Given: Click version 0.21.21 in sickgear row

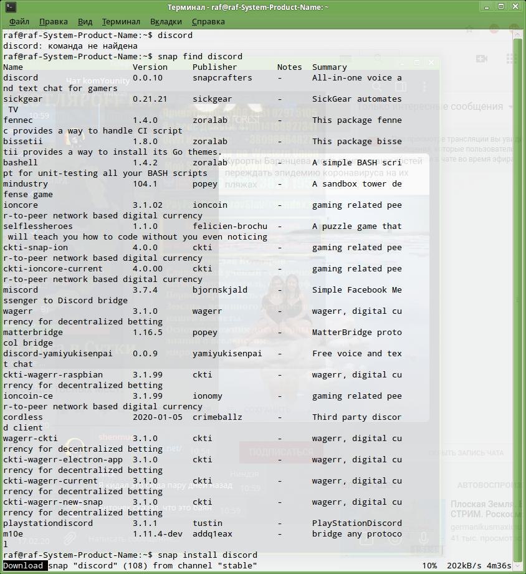Looking at the screenshot, I should click(x=150, y=99).
